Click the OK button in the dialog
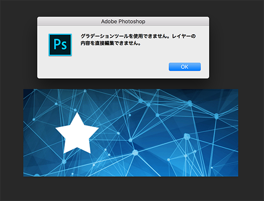This screenshot has height=201, width=264. tap(185, 67)
